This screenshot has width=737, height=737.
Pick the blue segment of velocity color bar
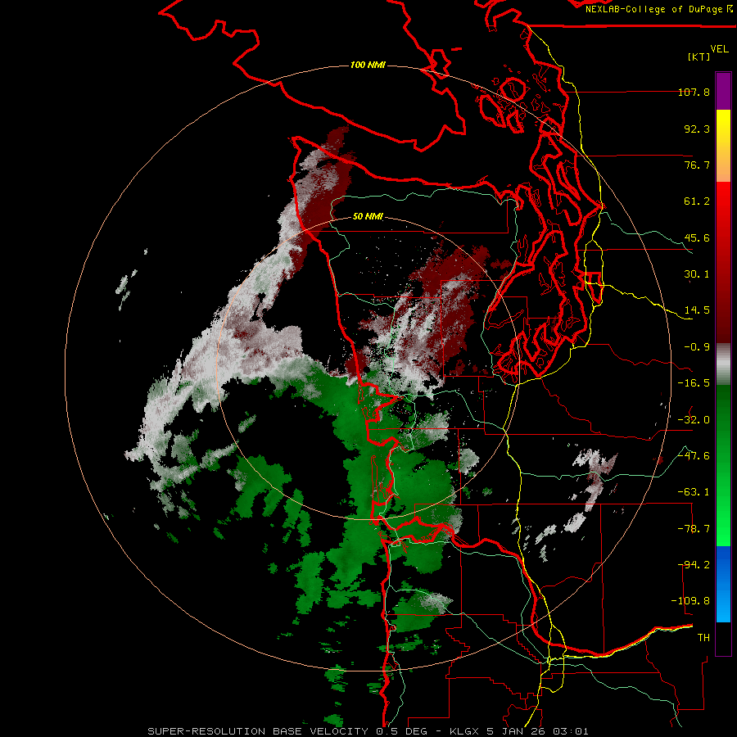[723, 584]
